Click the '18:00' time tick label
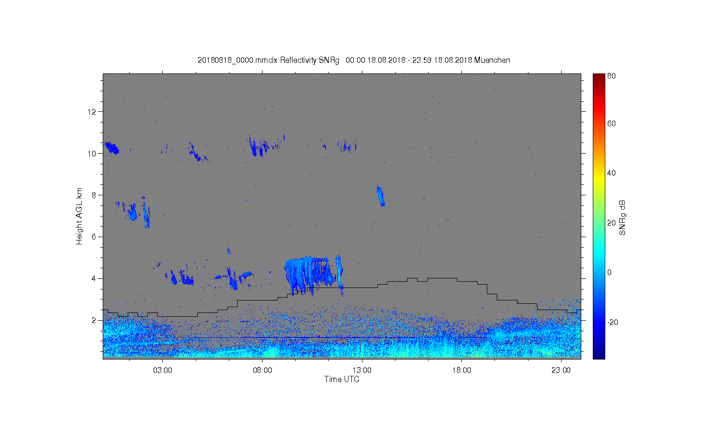The image size is (720, 432). (461, 371)
